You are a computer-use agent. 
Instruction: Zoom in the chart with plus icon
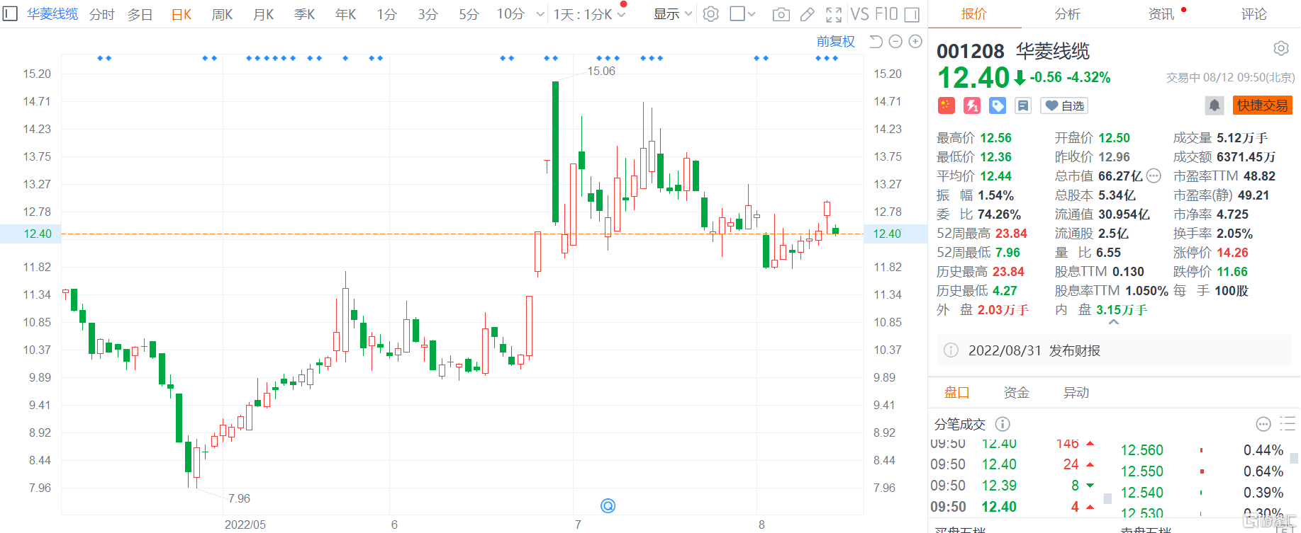point(915,42)
